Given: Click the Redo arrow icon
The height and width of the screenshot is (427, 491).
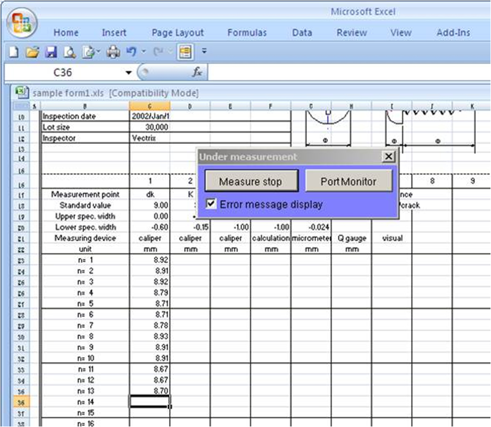Looking at the screenshot, I should tap(159, 52).
